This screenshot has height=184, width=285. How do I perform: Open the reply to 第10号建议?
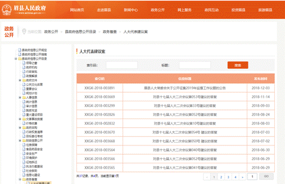point(185,124)
